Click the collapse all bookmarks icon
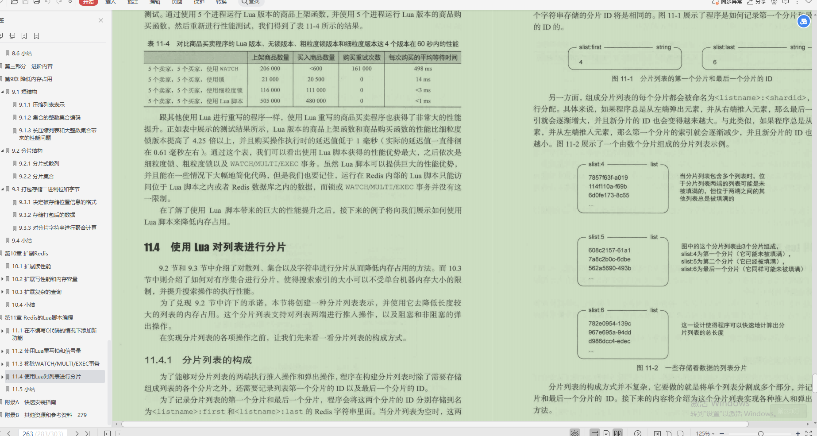817x436 pixels. pos(12,35)
